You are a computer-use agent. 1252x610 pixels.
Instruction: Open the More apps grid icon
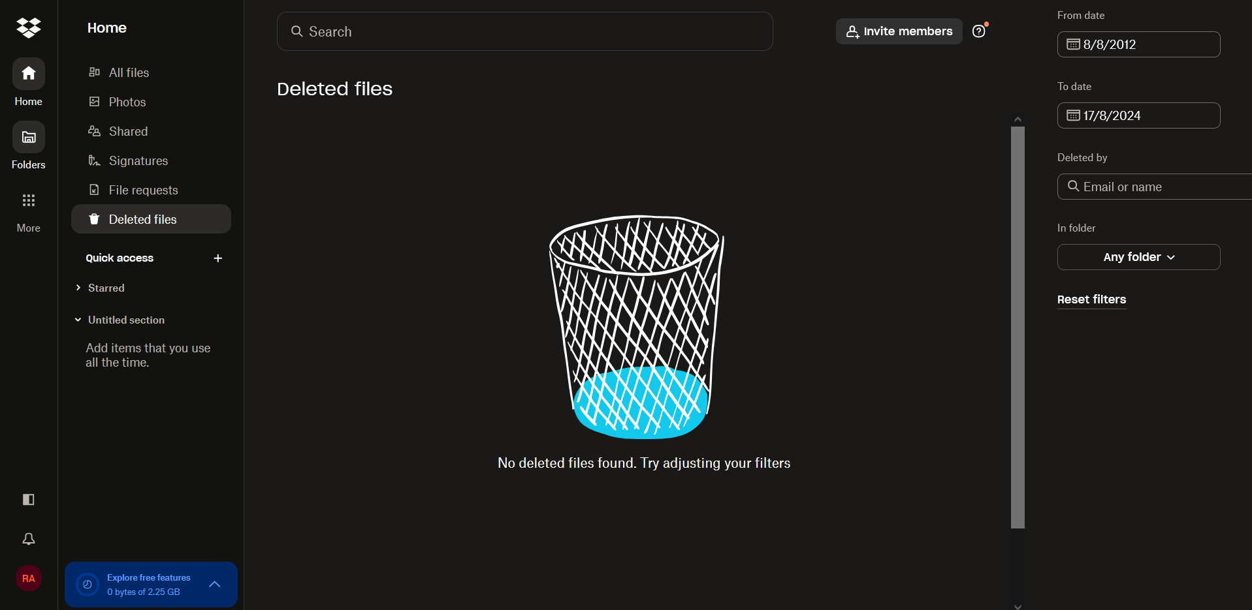pos(29,200)
